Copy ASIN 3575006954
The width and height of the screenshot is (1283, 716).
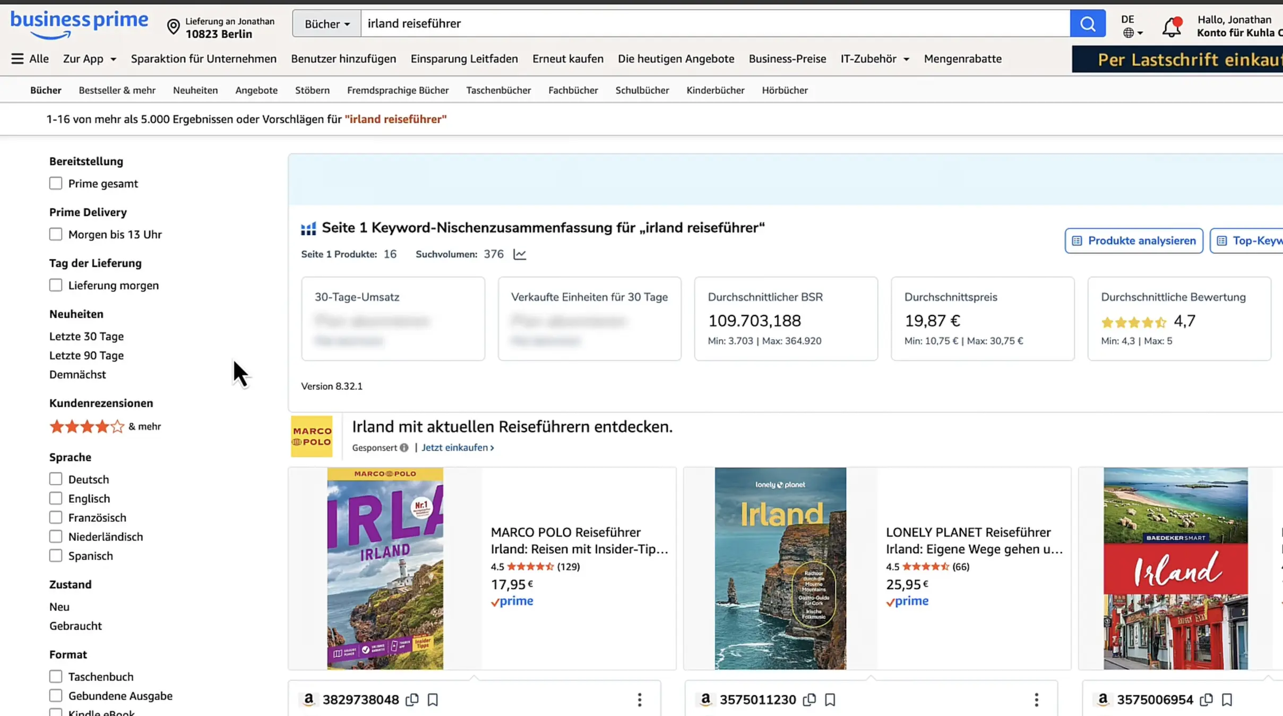point(1206,700)
